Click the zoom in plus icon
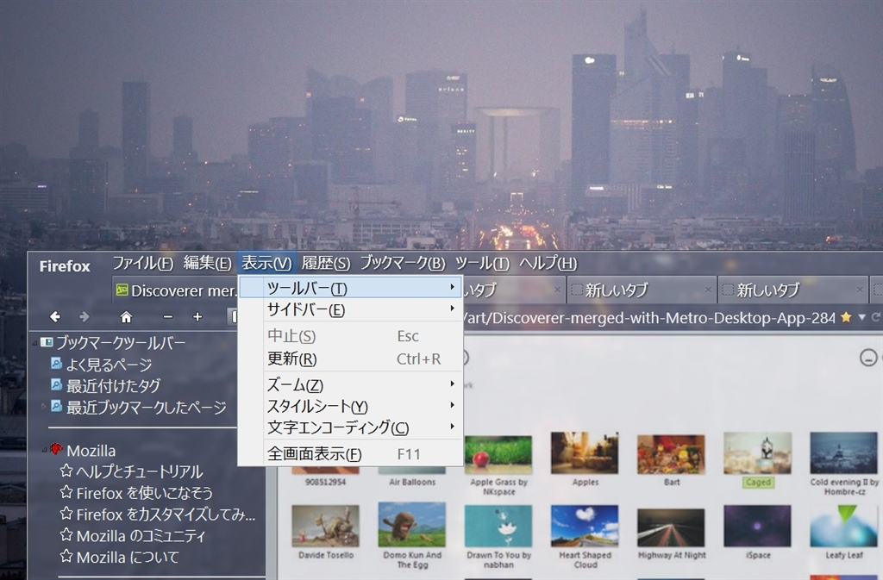This screenshot has width=883, height=580. tap(197, 317)
